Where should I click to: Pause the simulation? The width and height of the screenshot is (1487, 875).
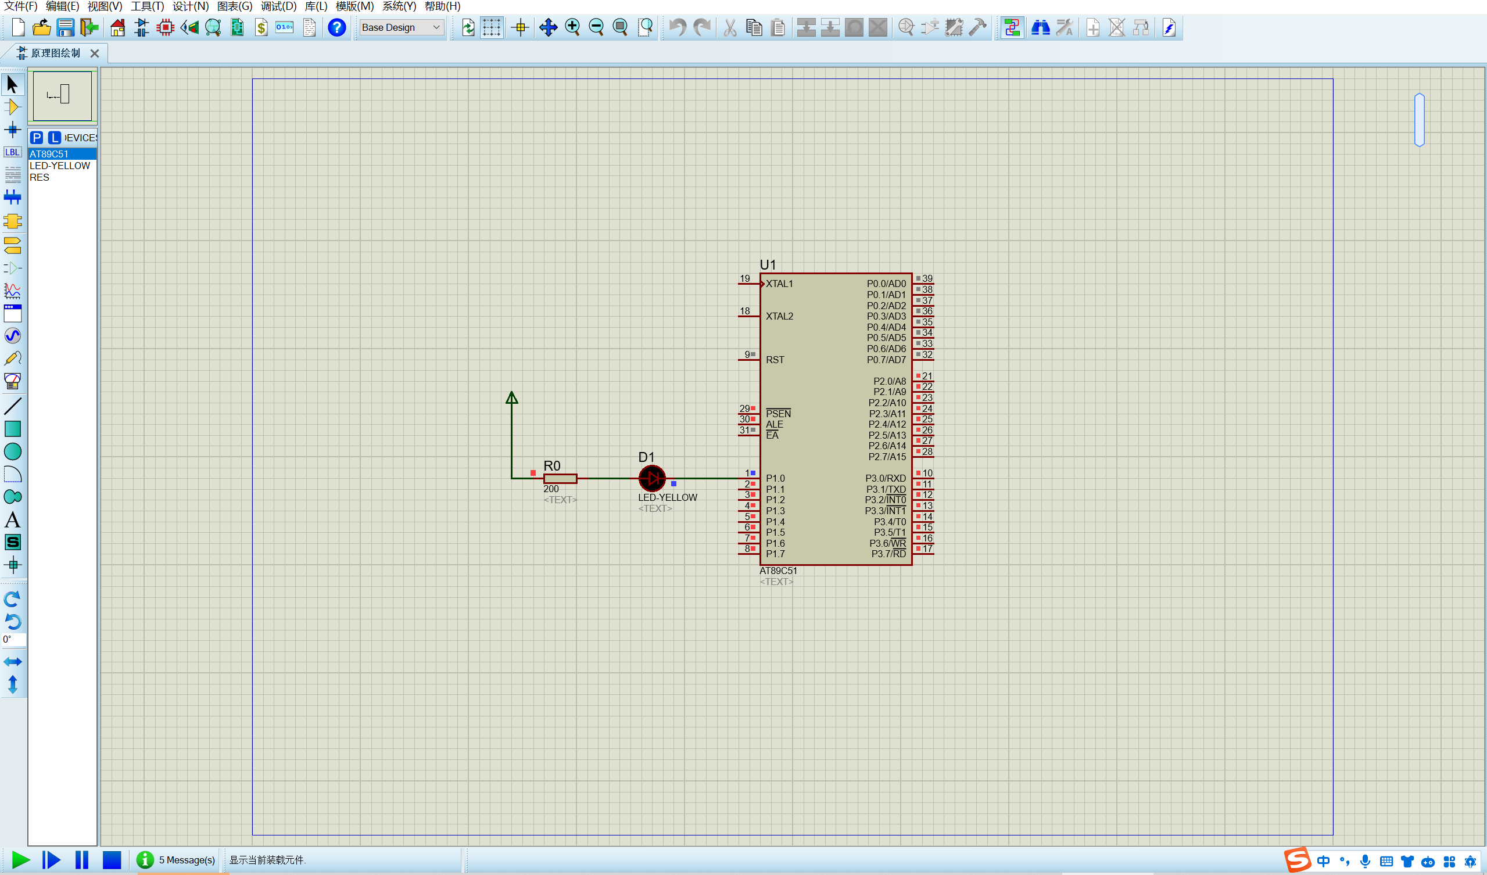[x=82, y=860]
